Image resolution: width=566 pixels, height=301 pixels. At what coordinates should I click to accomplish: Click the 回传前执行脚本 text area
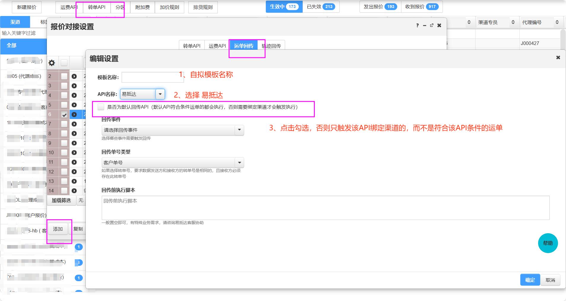click(x=325, y=208)
